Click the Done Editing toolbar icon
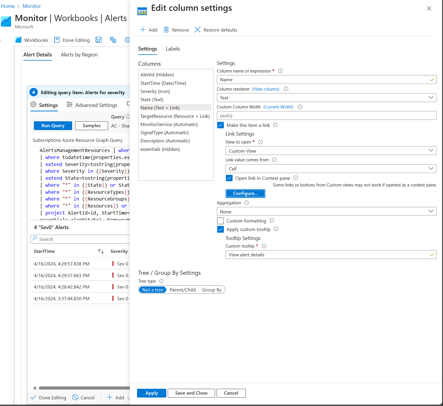The height and width of the screenshot is (406, 443). pyautogui.click(x=57, y=40)
